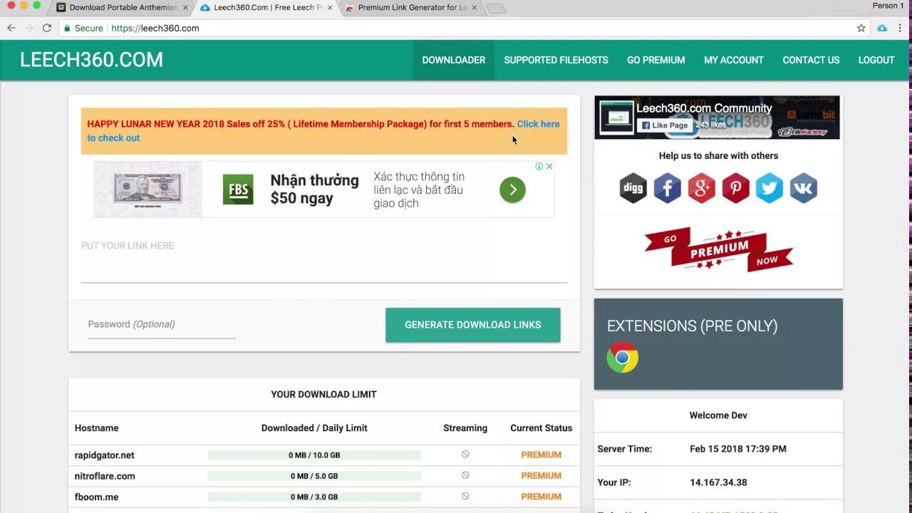Click rapidgator.net streaming disabled icon
The width and height of the screenshot is (912, 513).
465,454
